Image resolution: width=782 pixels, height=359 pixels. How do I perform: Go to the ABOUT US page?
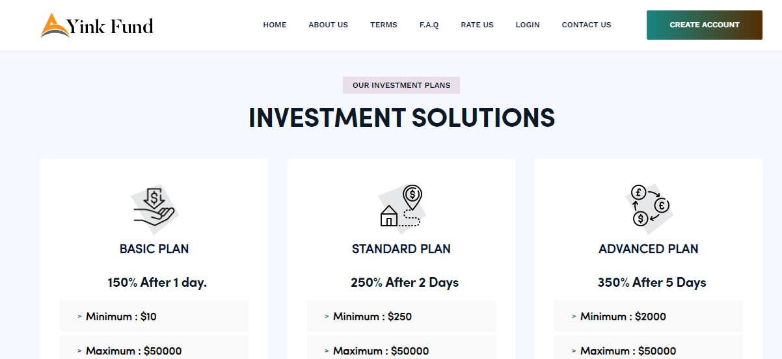coord(329,25)
